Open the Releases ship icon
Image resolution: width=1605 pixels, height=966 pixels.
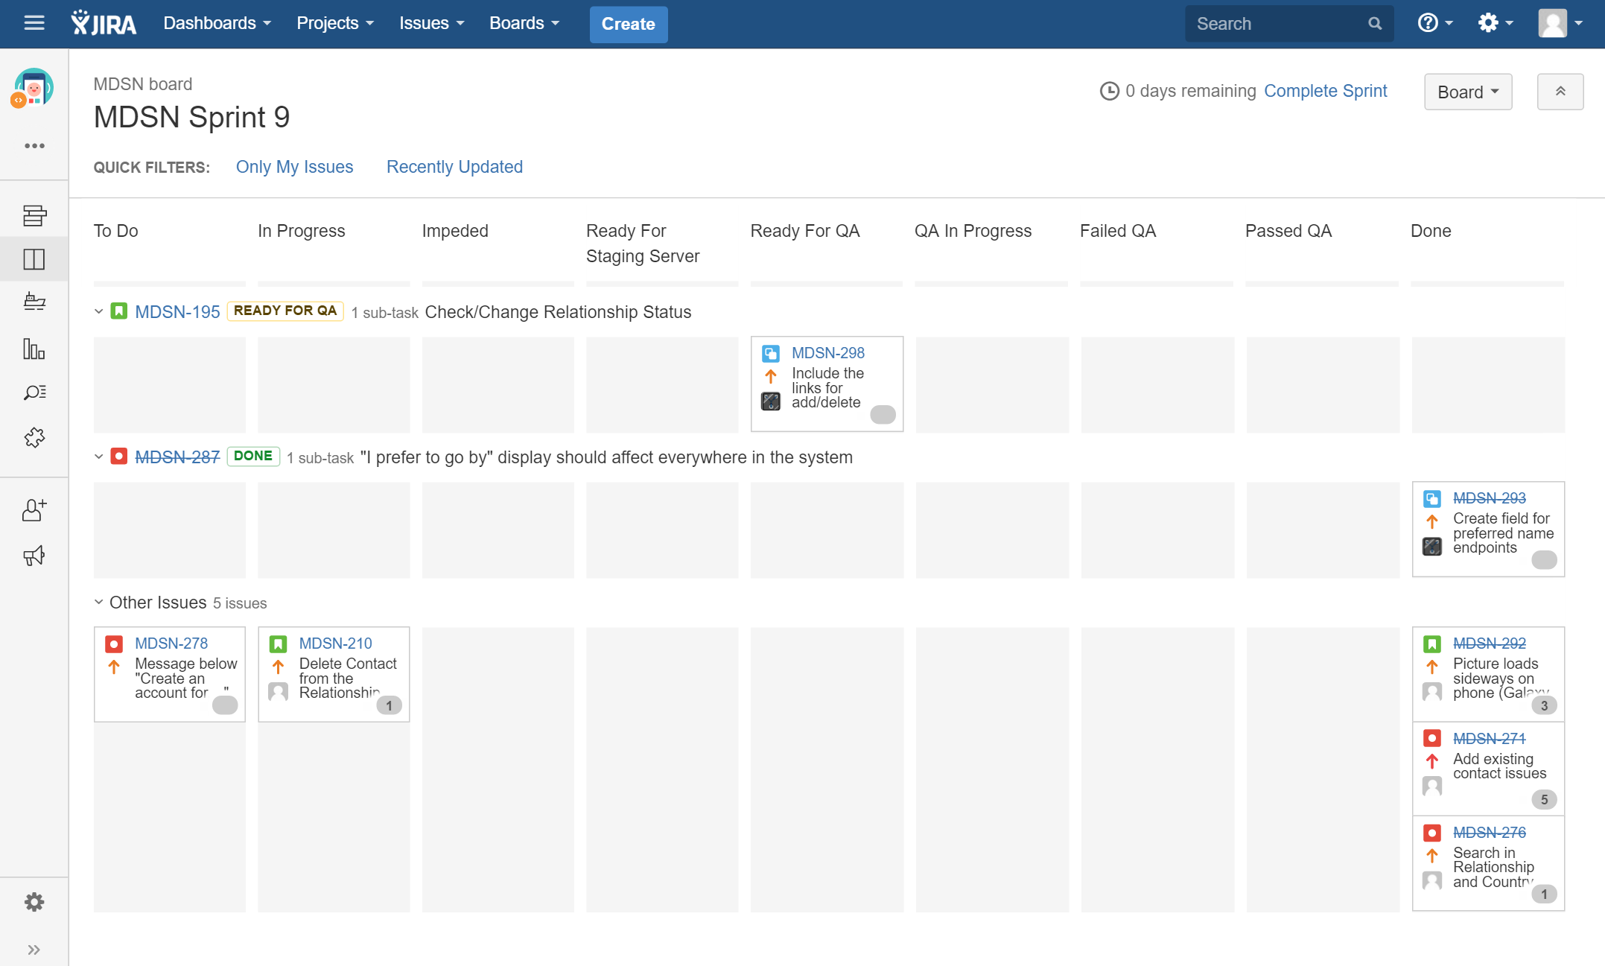[34, 302]
